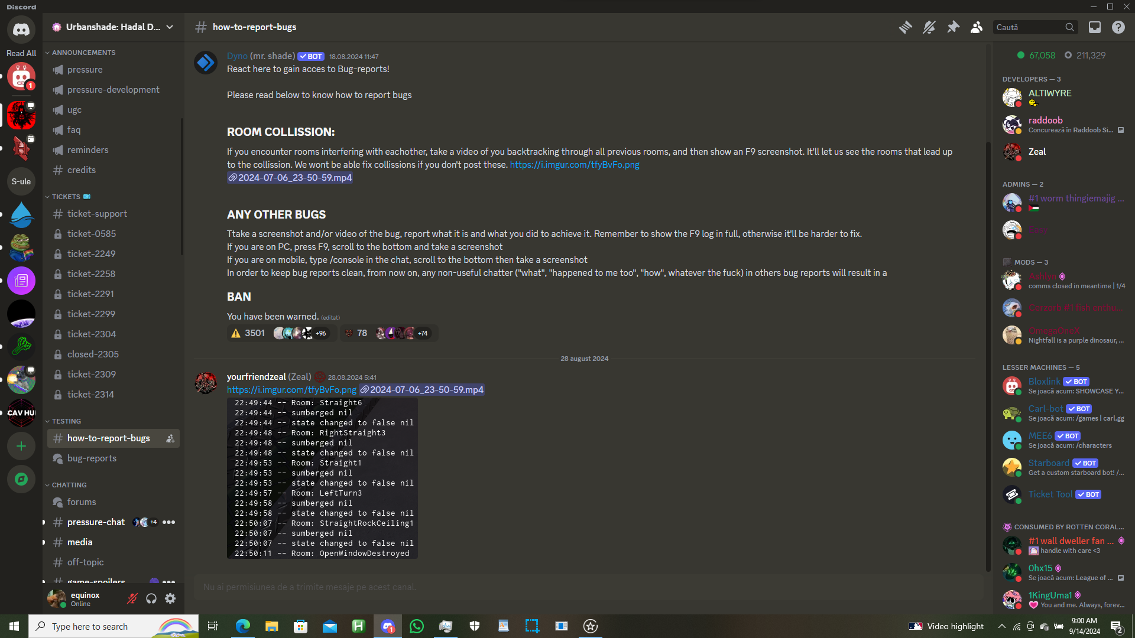The image size is (1135, 638).
Task: Open the Inbox icon in the header
Action: point(1095,27)
